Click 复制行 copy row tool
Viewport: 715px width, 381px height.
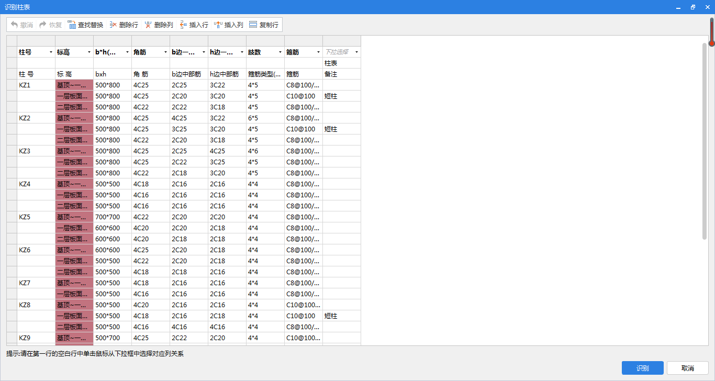[x=264, y=25]
